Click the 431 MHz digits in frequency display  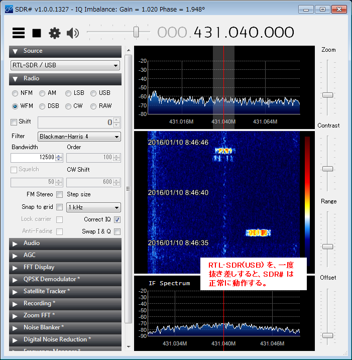tap(208, 32)
